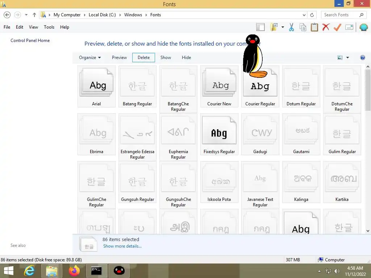
Task: Open File Explorer taskbar icon
Action: 52,271
